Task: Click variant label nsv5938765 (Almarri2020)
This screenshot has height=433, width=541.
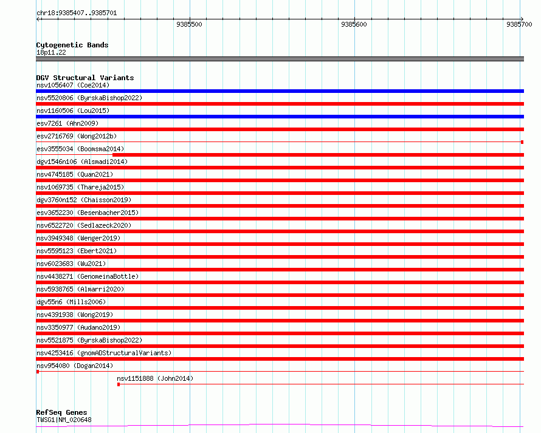Action: pyautogui.click(x=80, y=289)
